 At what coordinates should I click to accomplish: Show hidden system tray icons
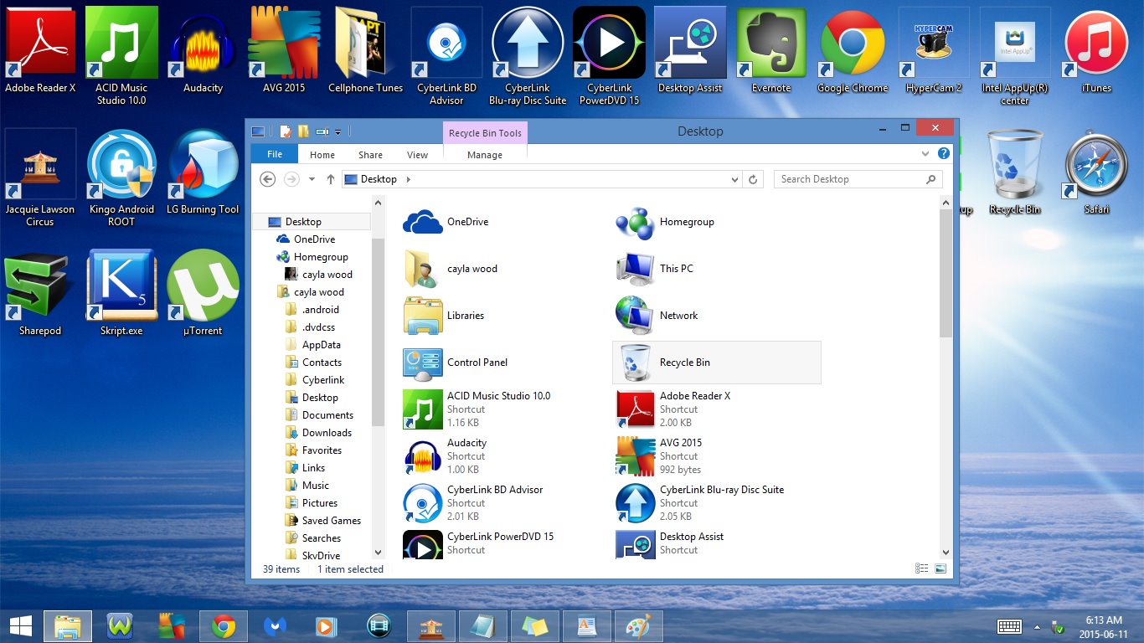point(1037,626)
